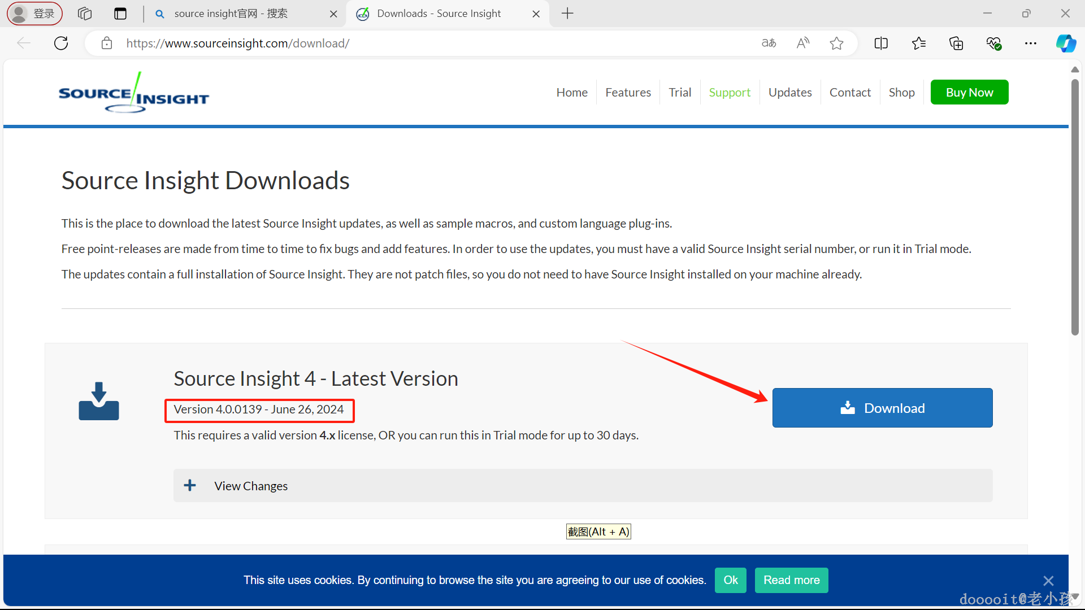Go to the Updates menu item
Screen dimensions: 1085x610
pyautogui.click(x=789, y=93)
